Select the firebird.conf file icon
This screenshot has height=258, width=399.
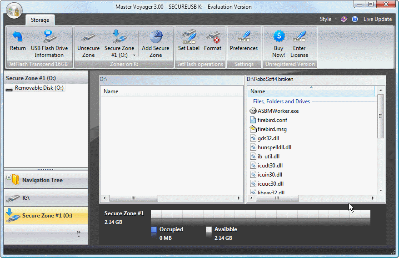click(253, 120)
